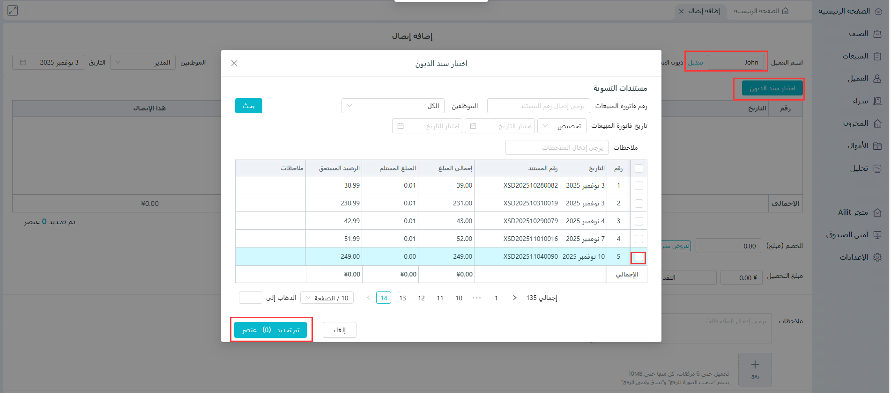Open المخزون inventory icon in sidebar
This screenshot has width=891, height=393.
(877, 124)
